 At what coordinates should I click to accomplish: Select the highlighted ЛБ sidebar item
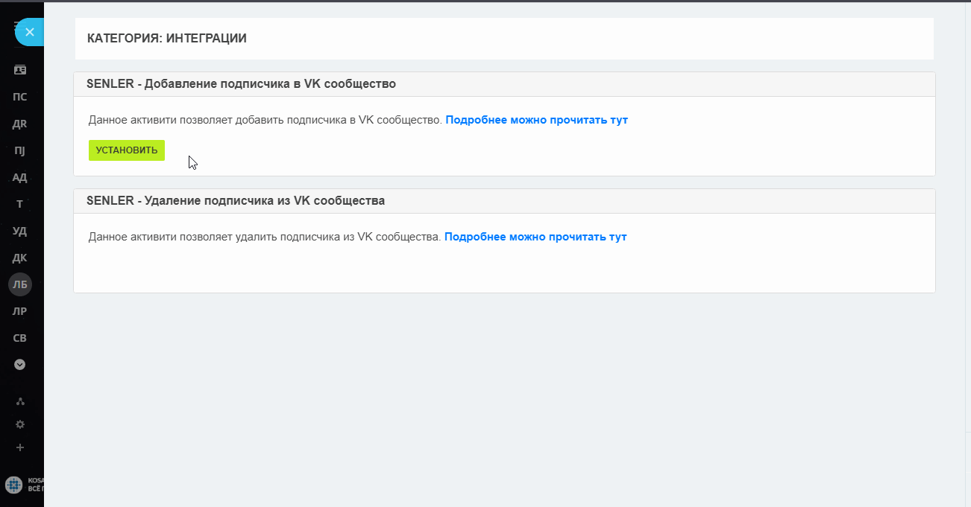[20, 284]
